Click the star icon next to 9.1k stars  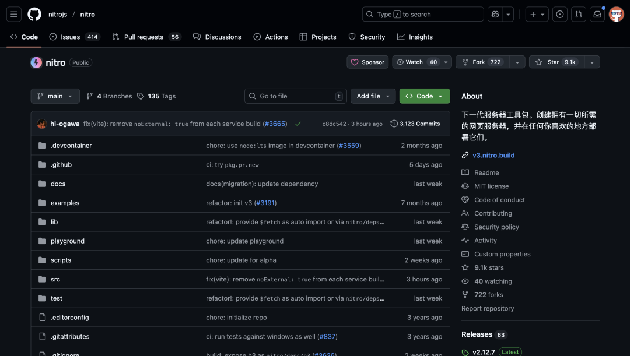(x=466, y=267)
